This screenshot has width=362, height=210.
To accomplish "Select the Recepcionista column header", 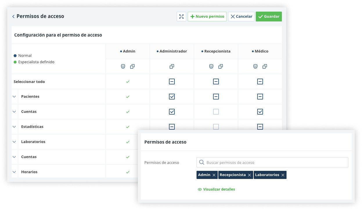I will (x=216, y=51).
